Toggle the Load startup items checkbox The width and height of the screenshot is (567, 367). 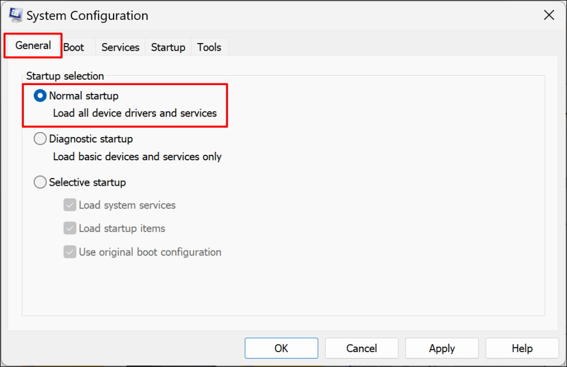(70, 229)
